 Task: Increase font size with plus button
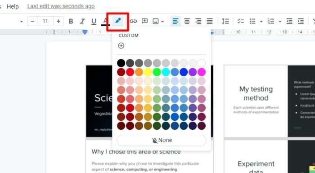click(58, 21)
